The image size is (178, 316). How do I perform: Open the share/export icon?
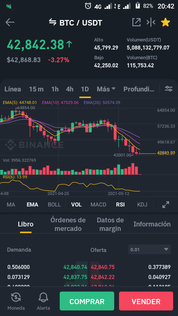[x=136, y=22]
